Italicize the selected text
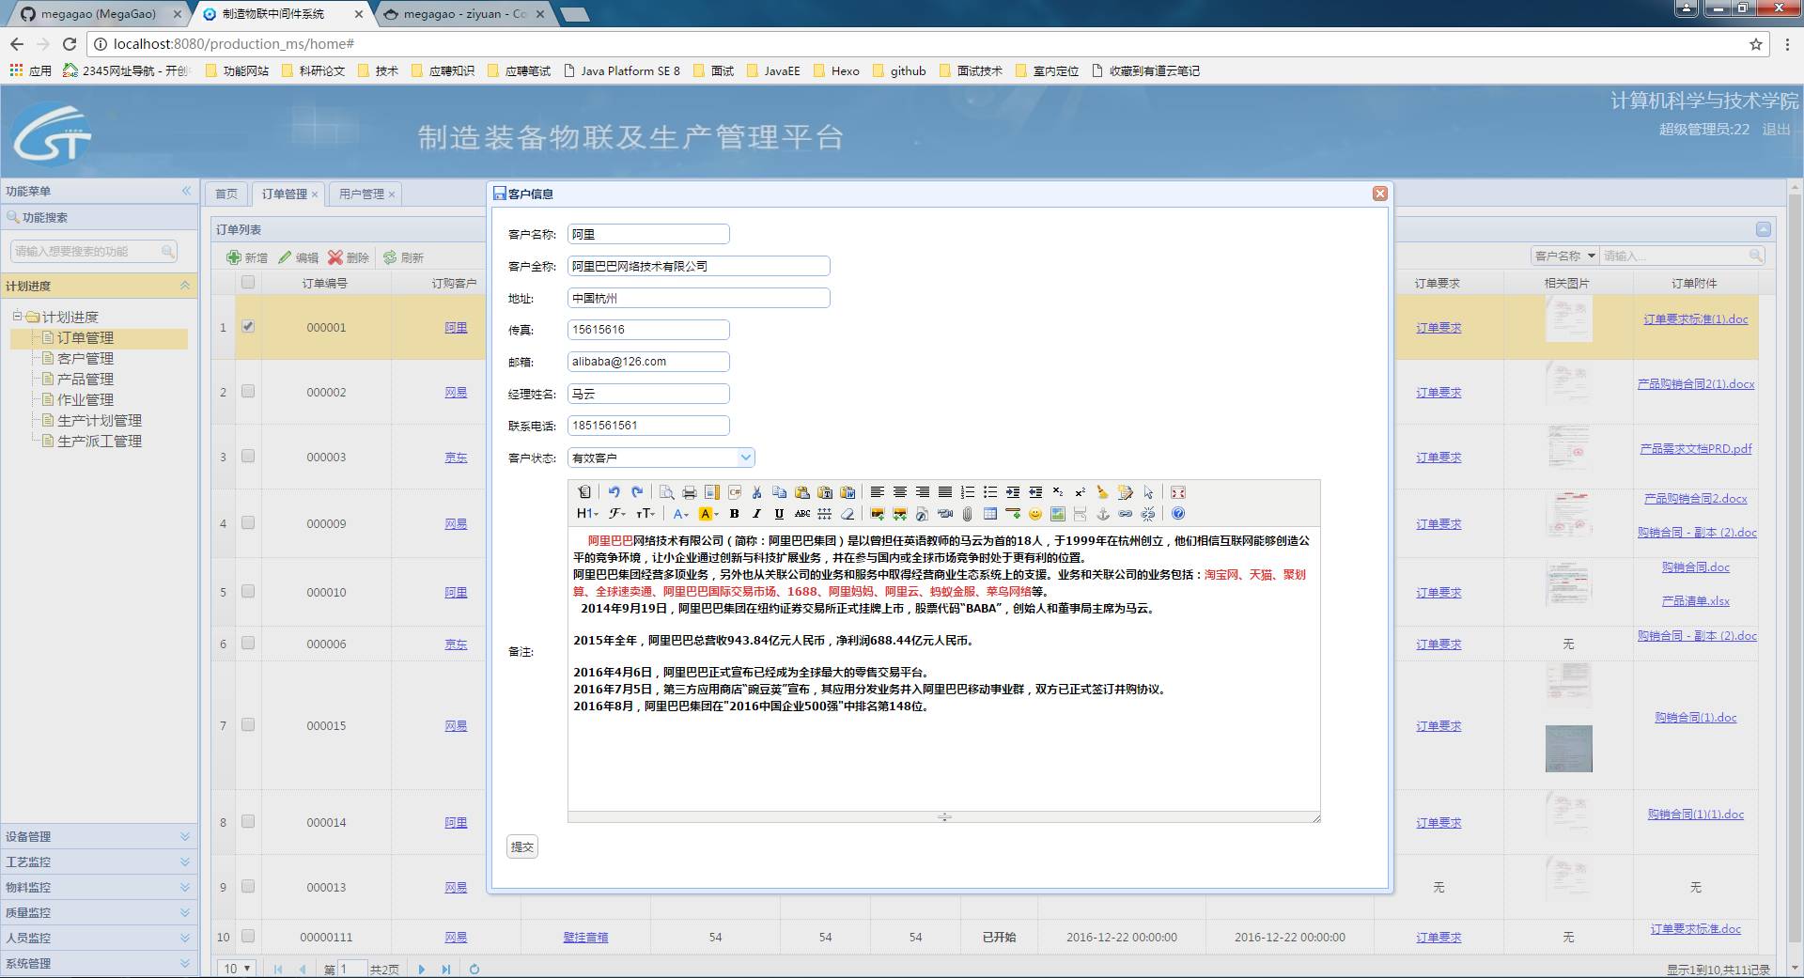1804x978 pixels. 756,514
